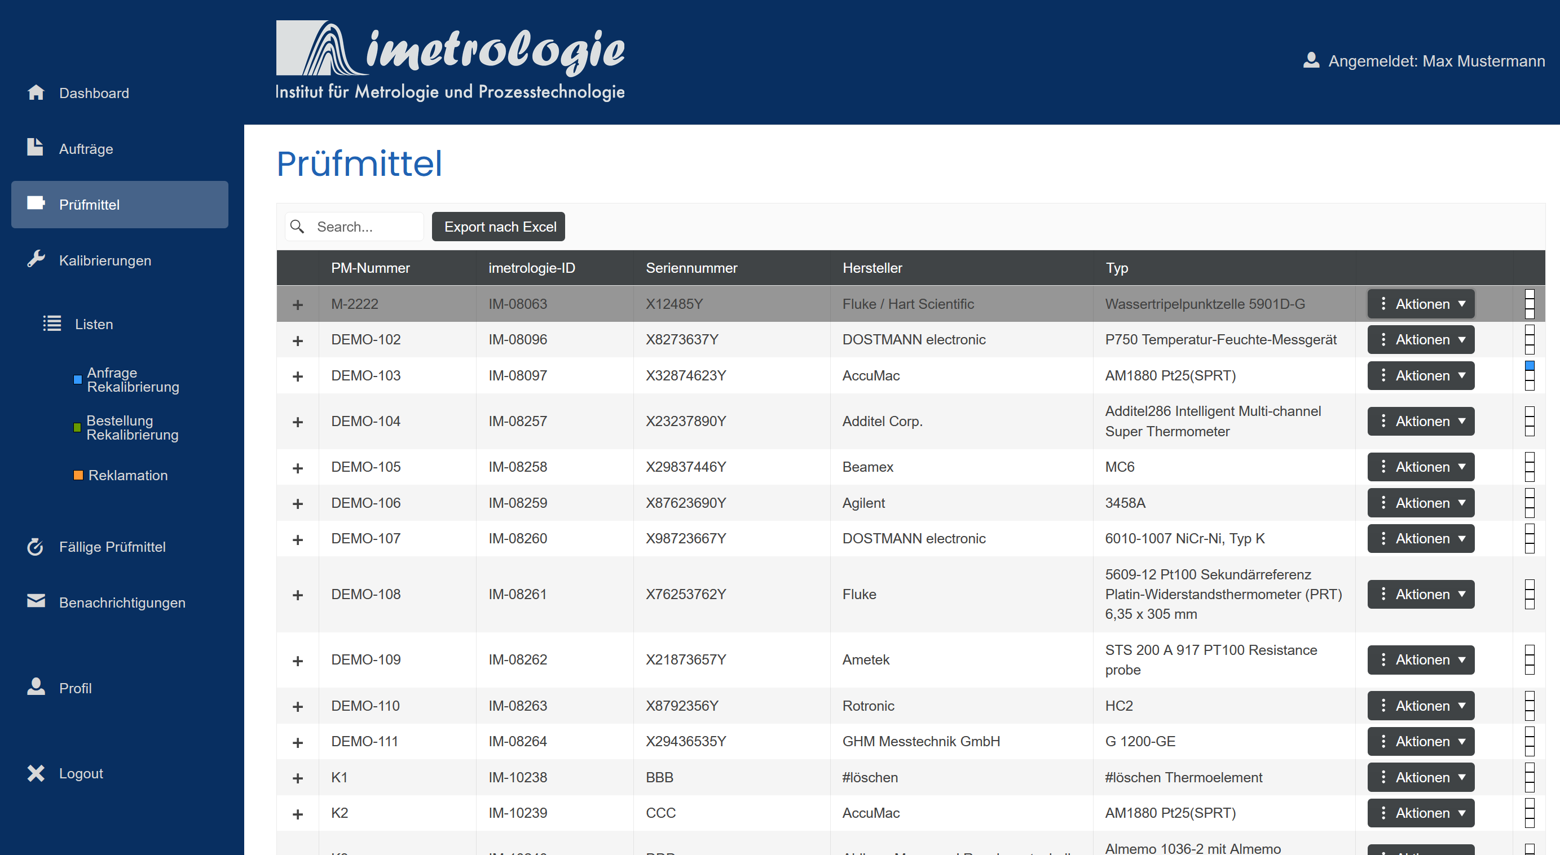Click the Aufträge document icon

[x=35, y=147]
